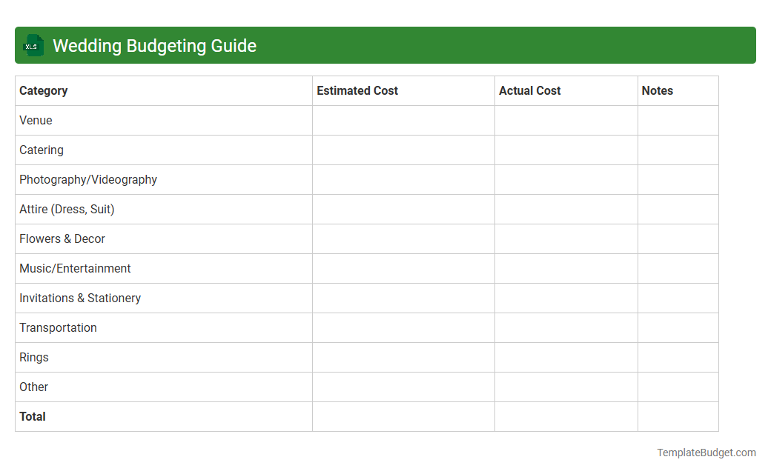
Task: Click the Category column header
Action: click(44, 90)
